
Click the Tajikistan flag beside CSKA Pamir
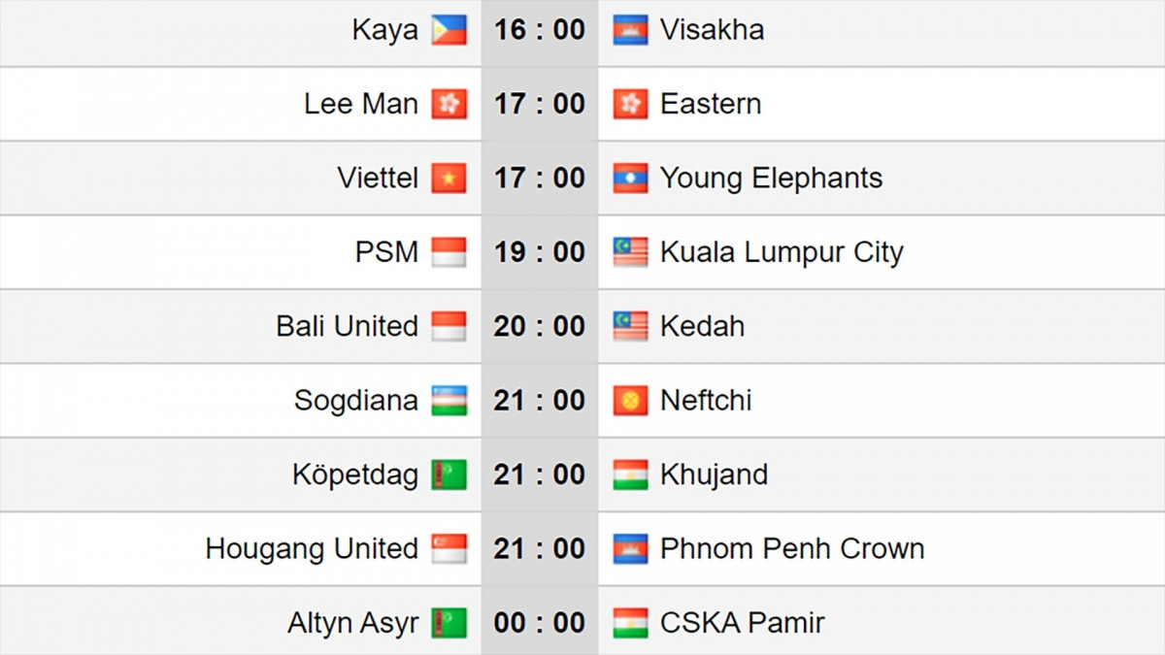coord(630,623)
